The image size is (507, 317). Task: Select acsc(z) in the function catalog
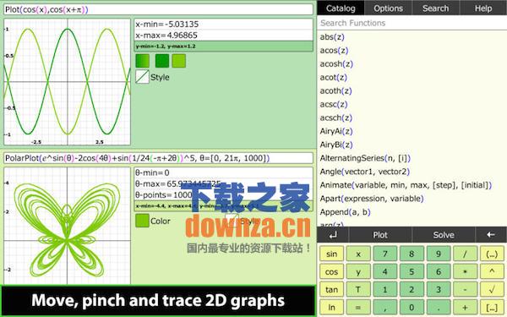pos(334,105)
